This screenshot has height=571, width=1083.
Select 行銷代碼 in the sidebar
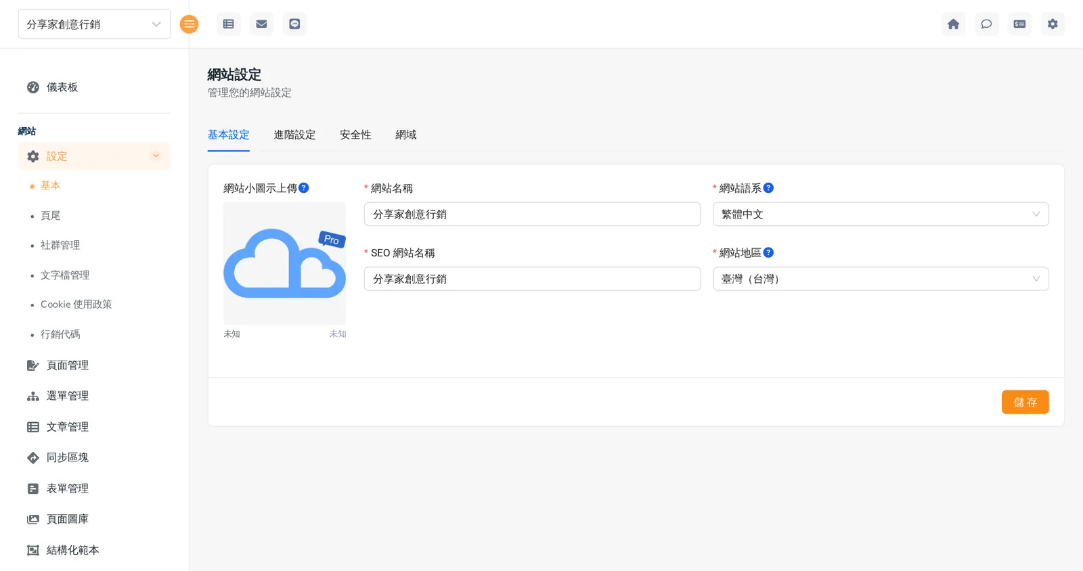[60, 334]
